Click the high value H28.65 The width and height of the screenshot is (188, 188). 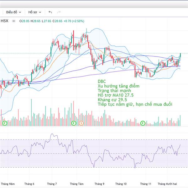point(35,21)
